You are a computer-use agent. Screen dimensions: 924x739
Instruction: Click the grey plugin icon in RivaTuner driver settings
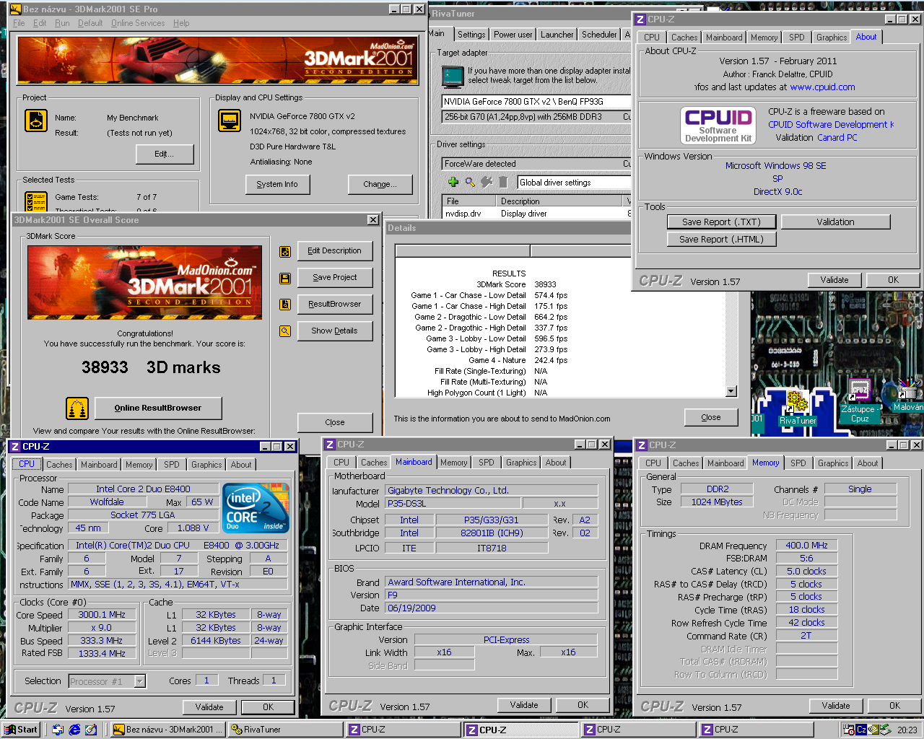click(487, 182)
